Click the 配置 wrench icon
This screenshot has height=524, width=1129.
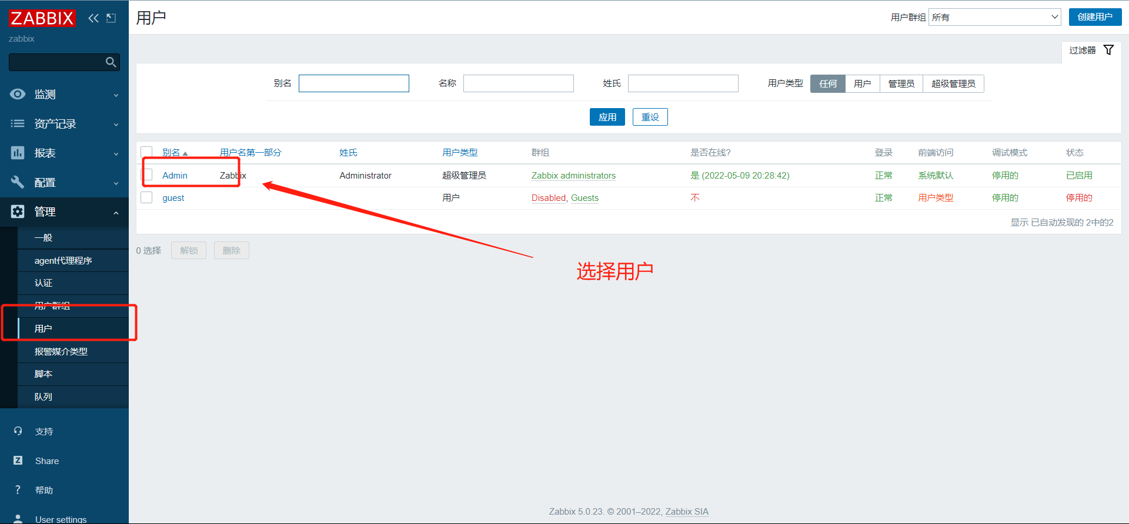click(x=18, y=182)
